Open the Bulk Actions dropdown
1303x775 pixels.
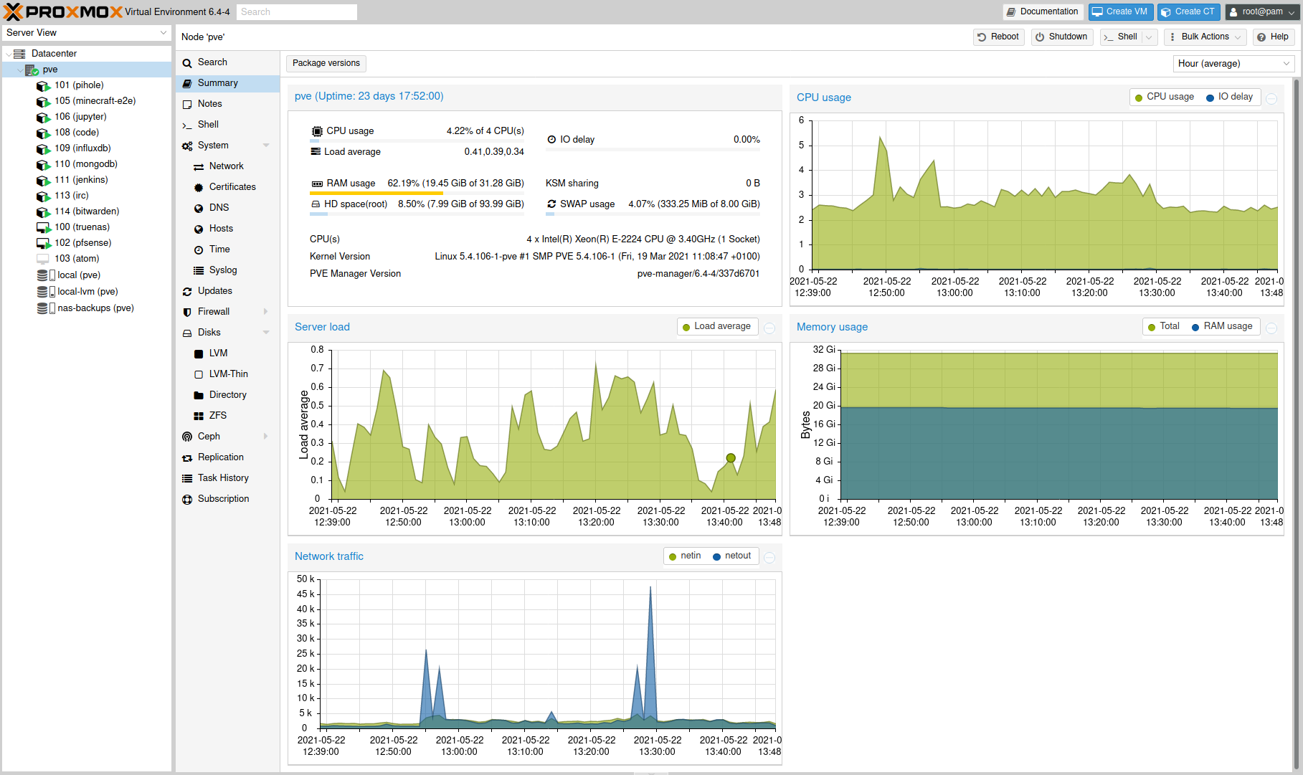click(x=1205, y=37)
